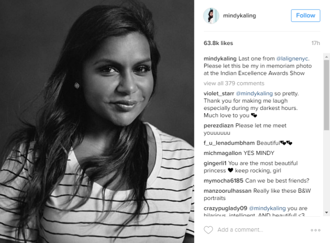Open the three-dot more options menu

[x=315, y=230]
